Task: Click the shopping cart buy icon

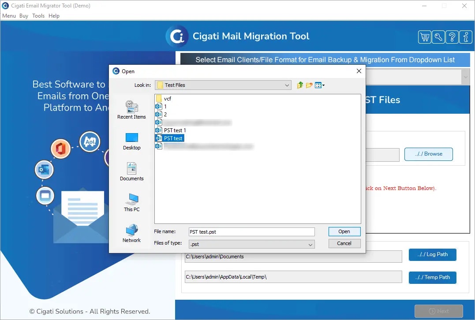Action: pos(424,37)
